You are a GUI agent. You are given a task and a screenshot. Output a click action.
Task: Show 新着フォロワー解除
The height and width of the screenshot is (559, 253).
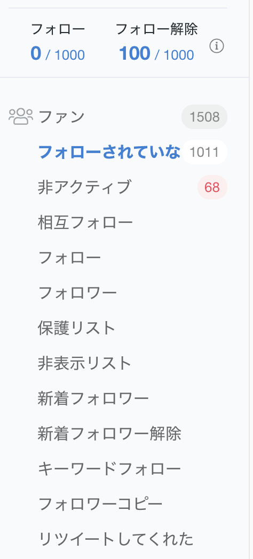[109, 434]
